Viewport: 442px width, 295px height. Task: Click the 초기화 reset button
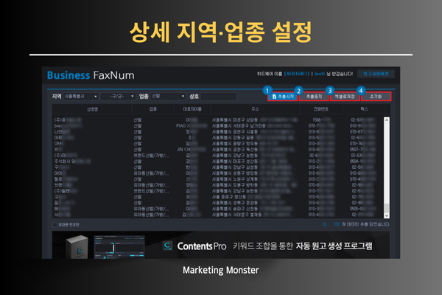pyautogui.click(x=376, y=97)
